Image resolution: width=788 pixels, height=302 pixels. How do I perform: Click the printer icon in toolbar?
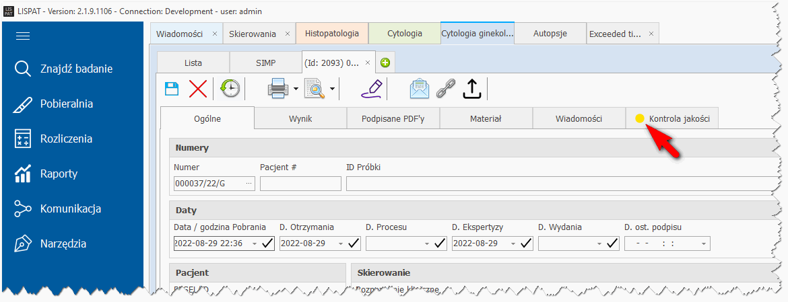(x=280, y=89)
